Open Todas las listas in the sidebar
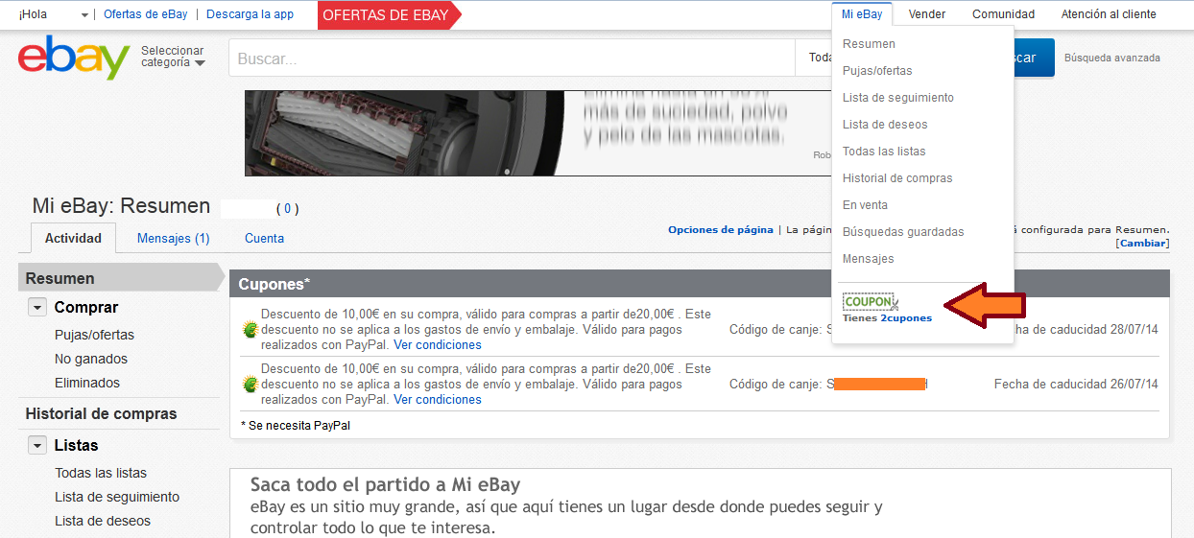Image resolution: width=1194 pixels, height=538 pixels. pos(101,473)
